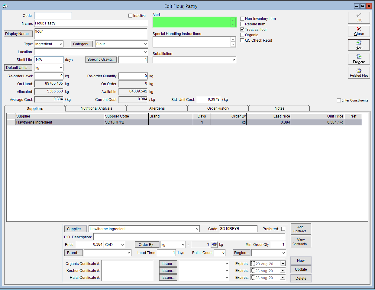Click the Region... button
This screenshot has height=290, width=375.
[x=241, y=253]
